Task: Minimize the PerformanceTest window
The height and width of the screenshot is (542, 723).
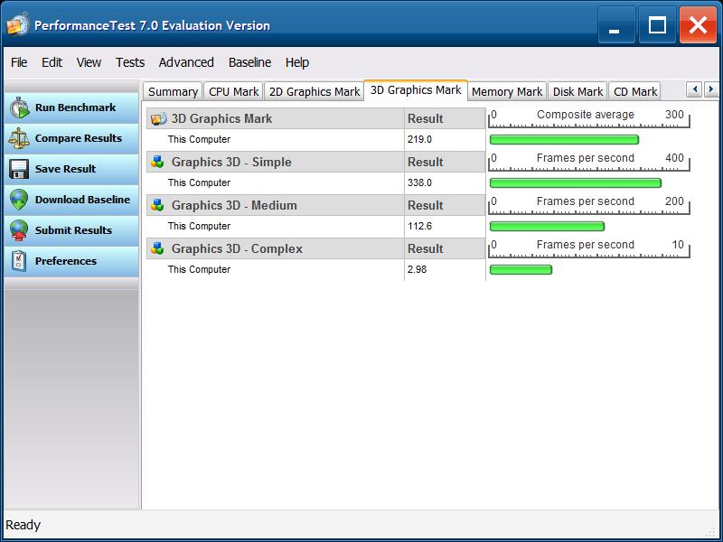Action: pyautogui.click(x=616, y=25)
